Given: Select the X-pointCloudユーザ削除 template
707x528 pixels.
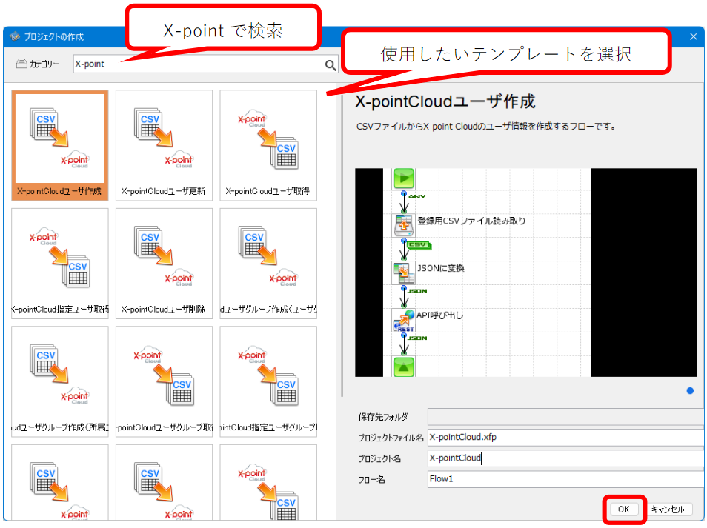Looking at the screenshot, I should click(x=164, y=264).
